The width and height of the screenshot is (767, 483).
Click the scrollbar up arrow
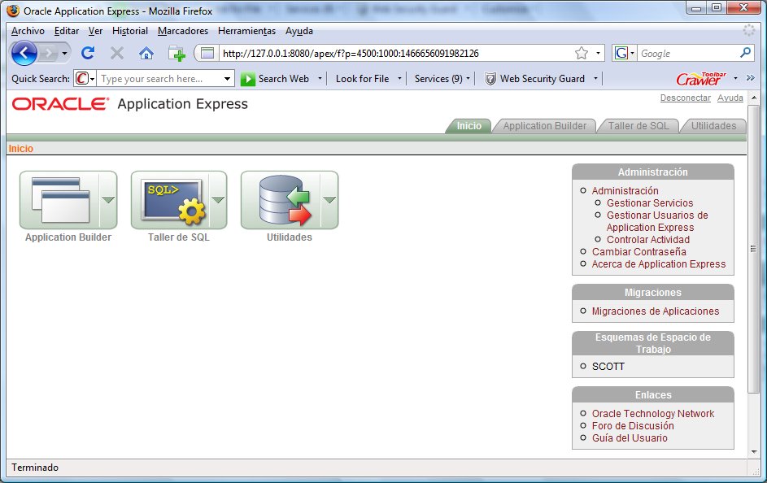click(x=753, y=98)
